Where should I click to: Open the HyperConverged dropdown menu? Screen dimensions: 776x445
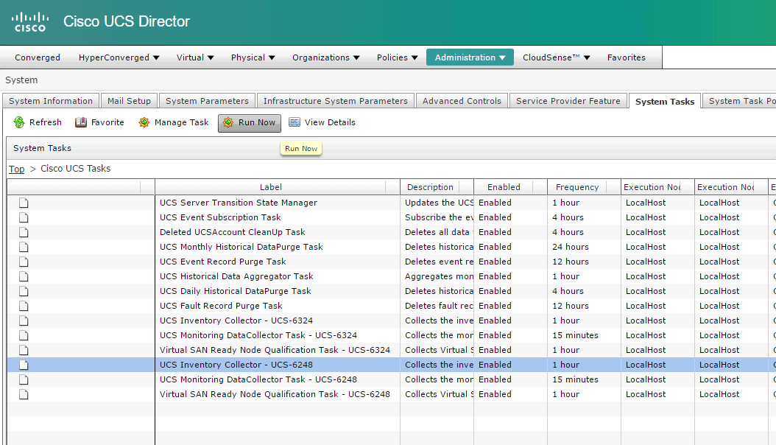coord(119,57)
